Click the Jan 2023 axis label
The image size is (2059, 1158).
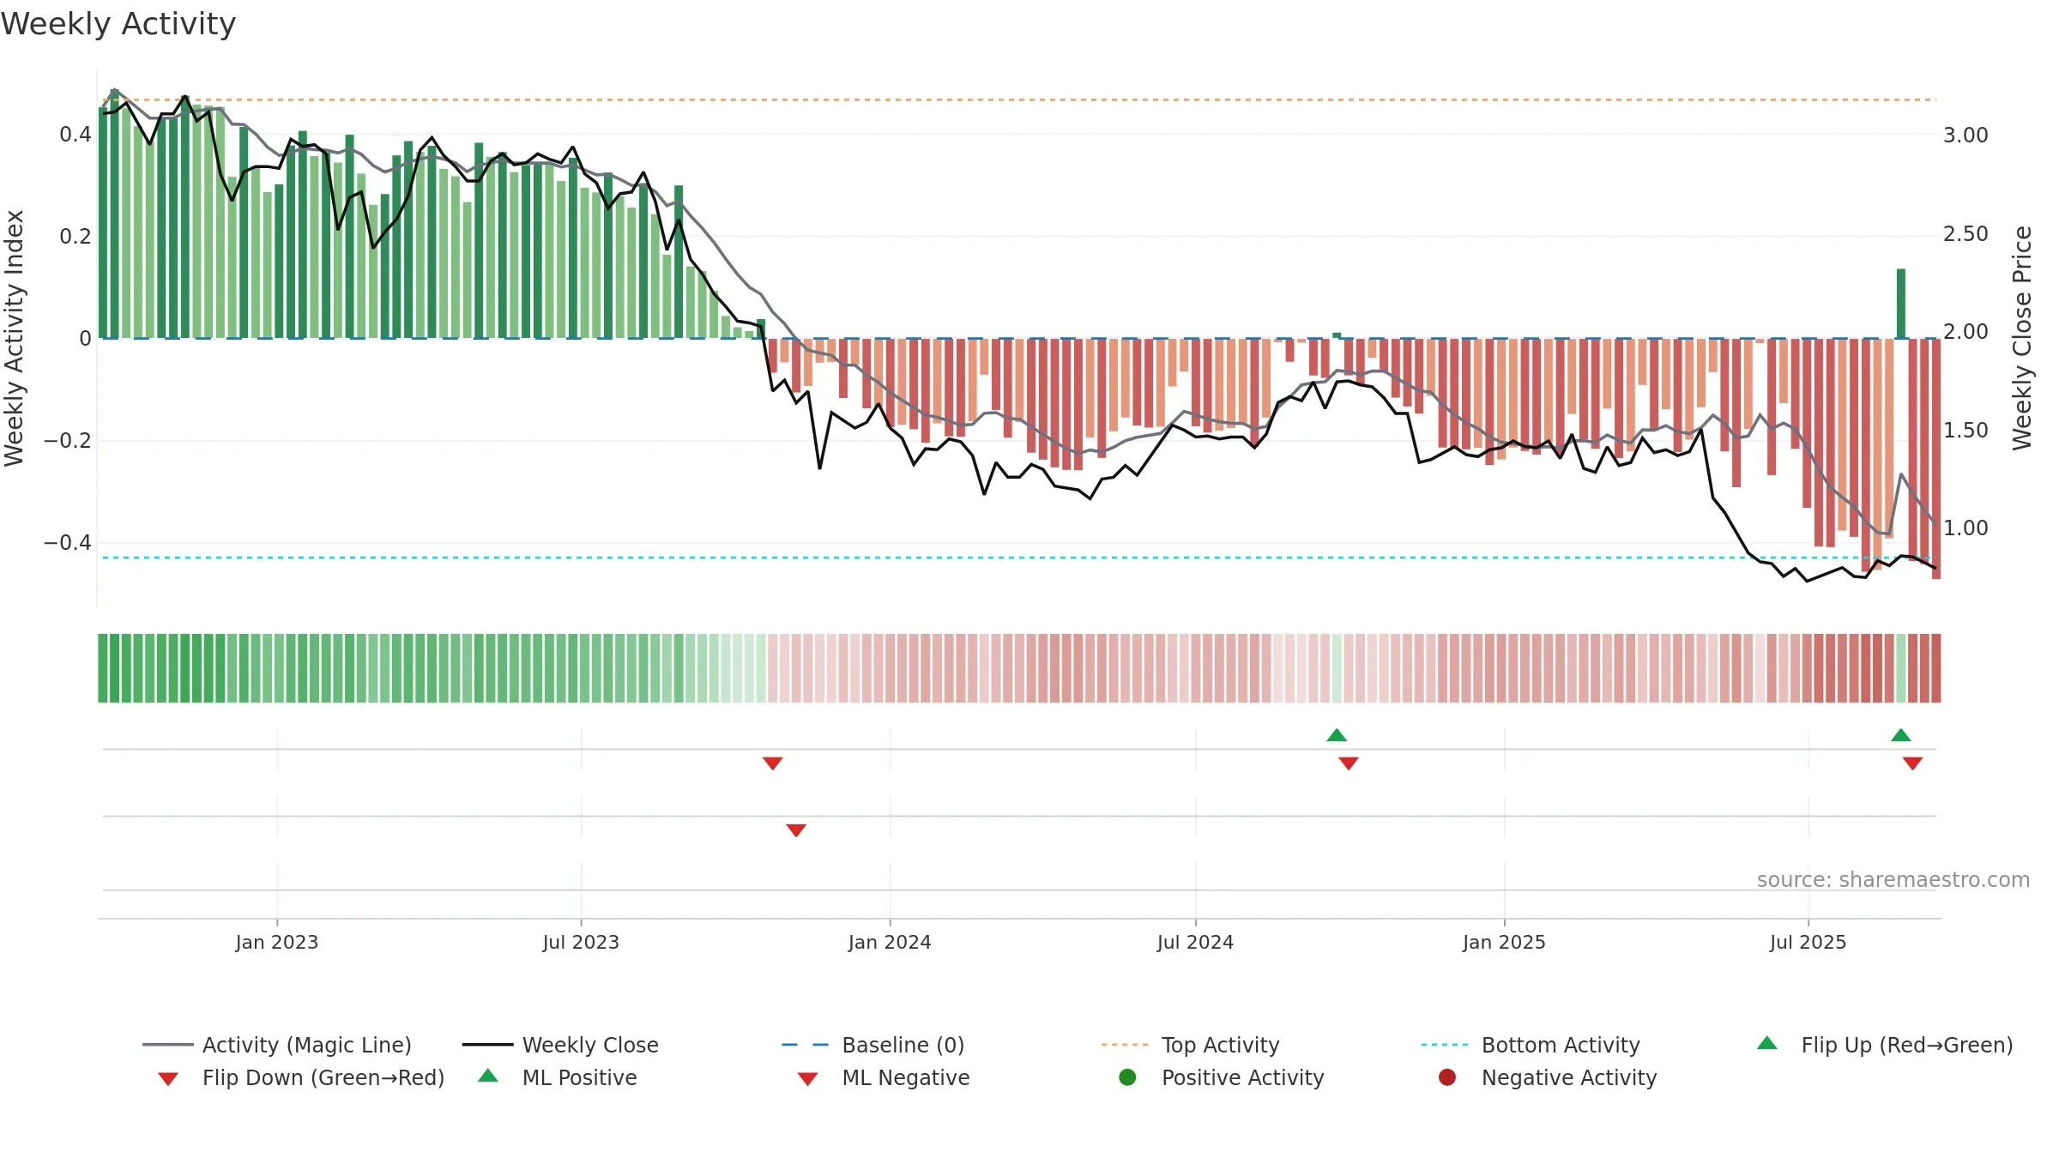point(277,943)
